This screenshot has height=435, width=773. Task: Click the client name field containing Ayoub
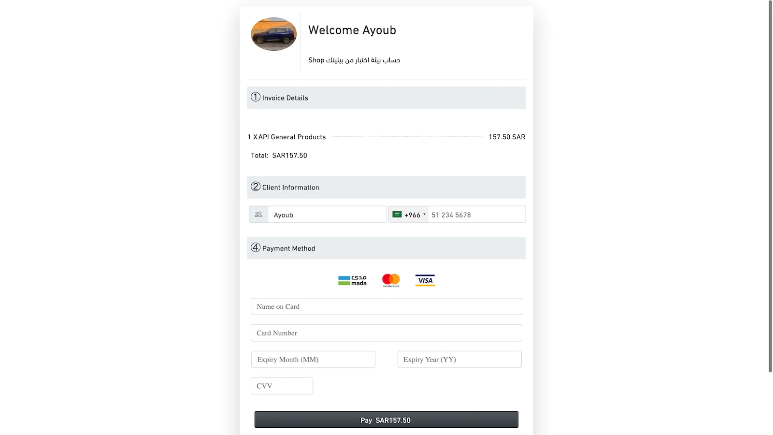point(327,215)
